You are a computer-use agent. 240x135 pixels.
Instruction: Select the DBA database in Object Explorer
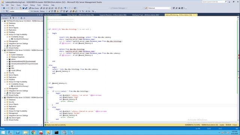click(x=12, y=68)
